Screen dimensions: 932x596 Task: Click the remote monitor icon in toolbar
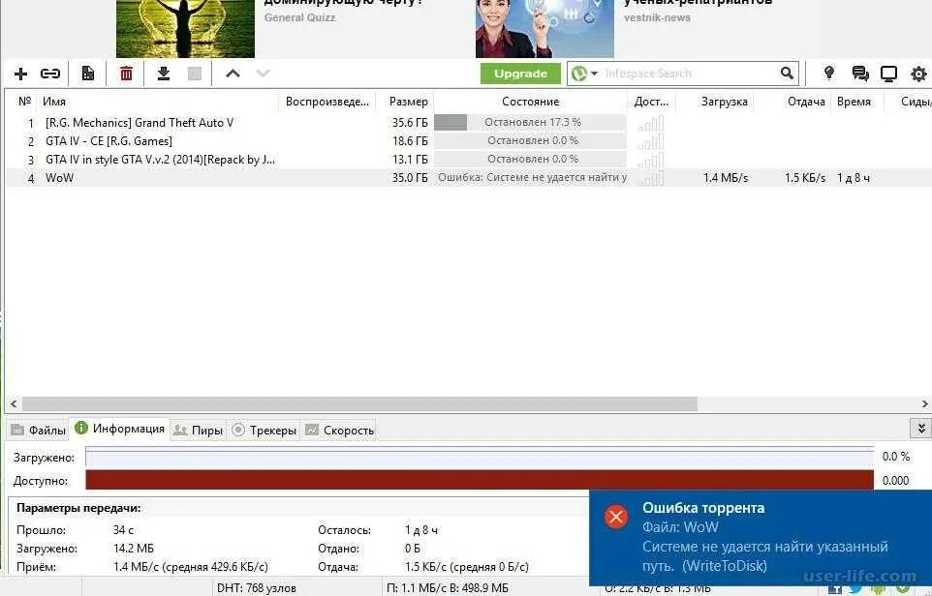click(x=888, y=74)
